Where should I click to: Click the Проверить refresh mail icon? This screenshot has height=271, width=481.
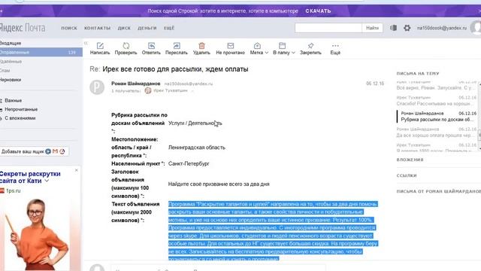126,46
